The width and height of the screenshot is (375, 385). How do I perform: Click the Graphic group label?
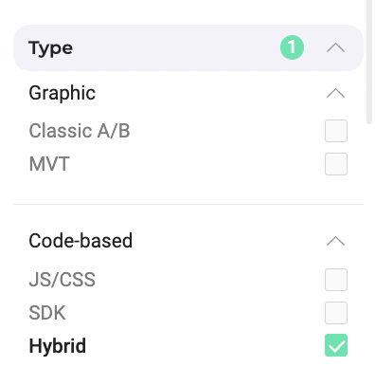62,93
